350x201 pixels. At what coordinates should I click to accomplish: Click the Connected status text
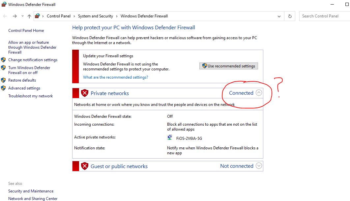point(241,93)
